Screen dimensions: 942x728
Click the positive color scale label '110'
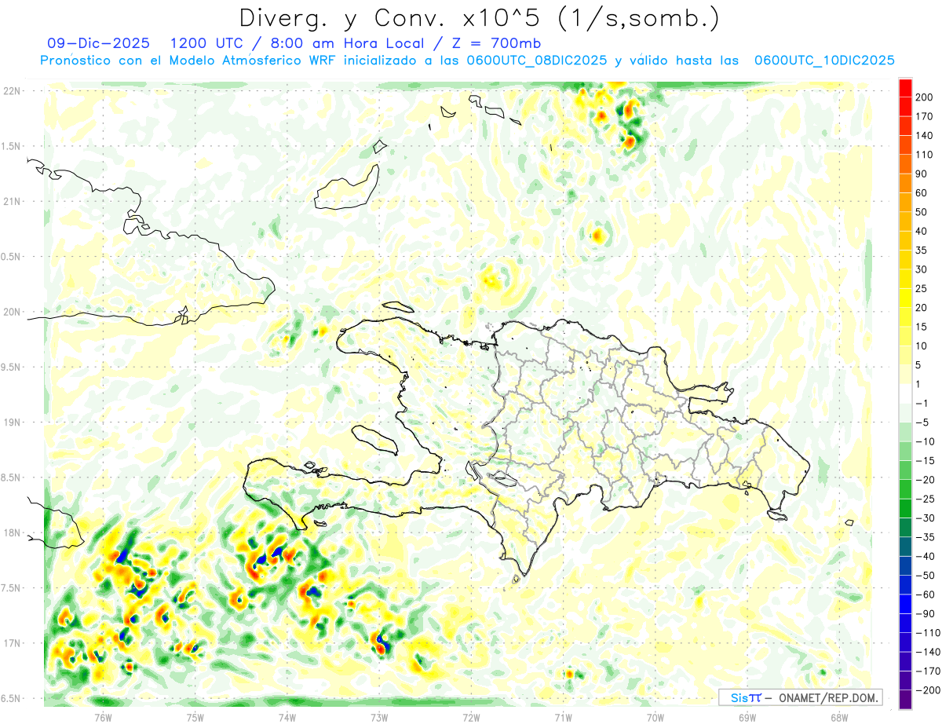(925, 155)
